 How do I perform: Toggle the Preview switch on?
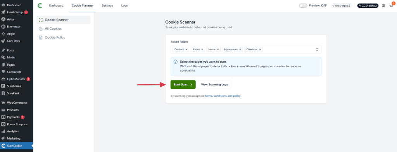[x=303, y=5]
